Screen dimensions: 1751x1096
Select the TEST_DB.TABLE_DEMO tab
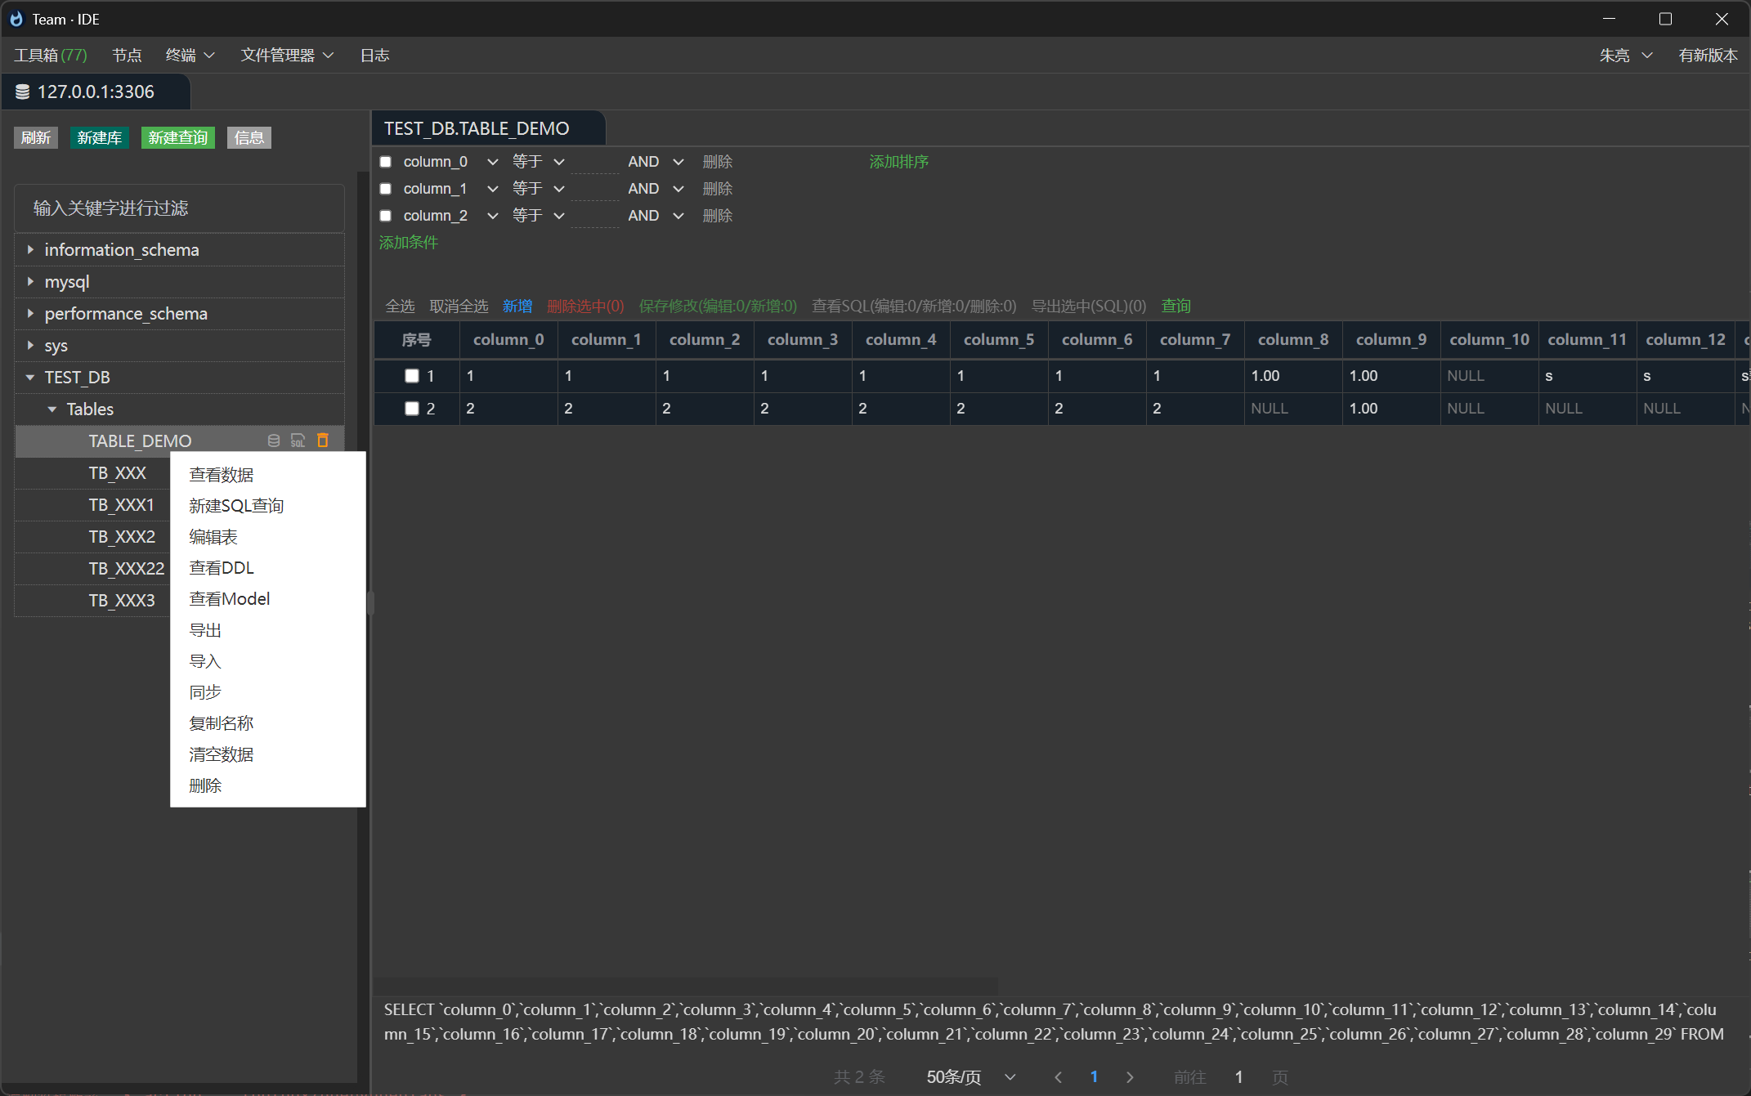(x=477, y=128)
